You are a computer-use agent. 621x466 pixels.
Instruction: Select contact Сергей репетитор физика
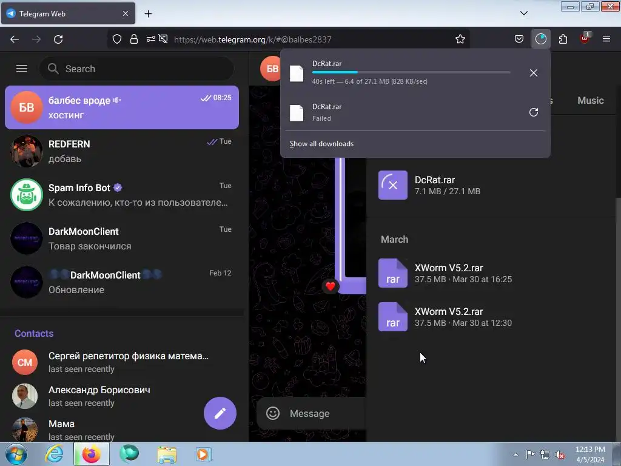[121, 362]
